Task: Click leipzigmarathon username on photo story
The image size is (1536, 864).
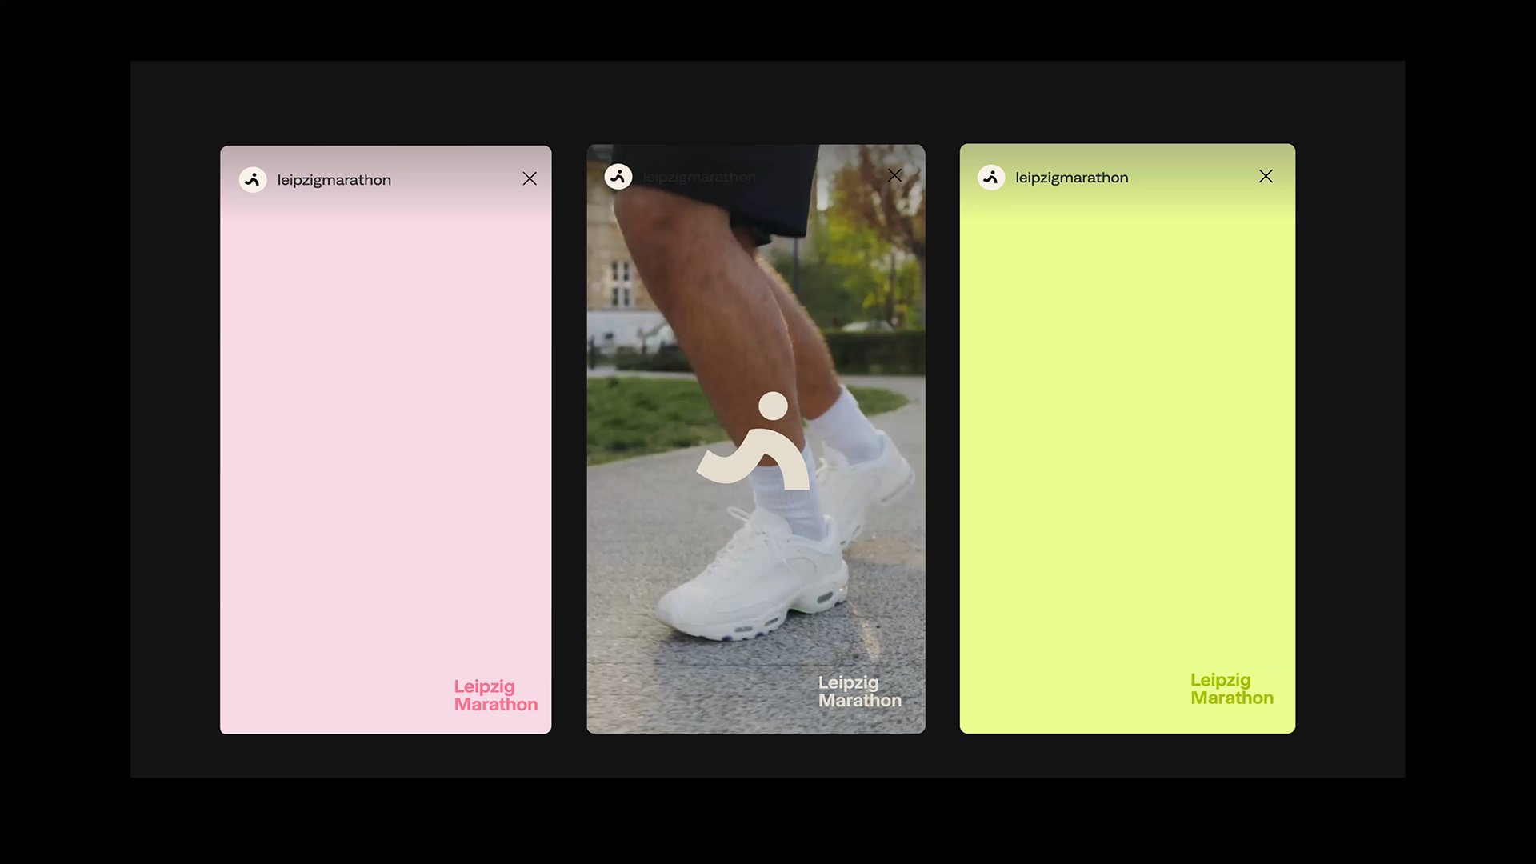Action: [x=699, y=177]
